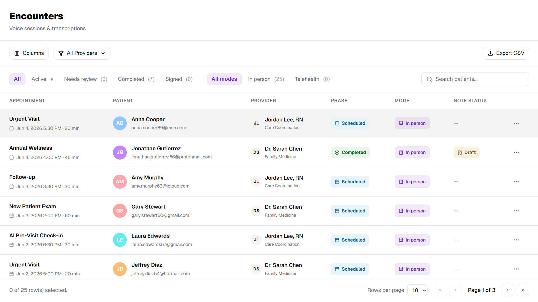
Task: Click JL provider badge in Anna Cooper row
Action: click(x=256, y=123)
